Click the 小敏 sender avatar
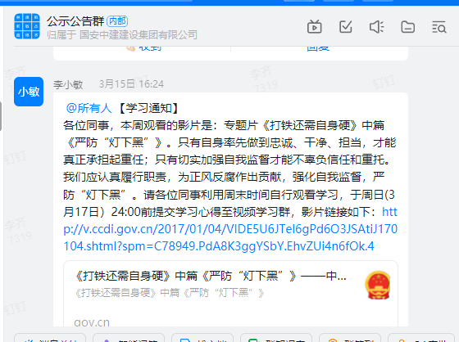The width and height of the screenshot is (459, 342). pyautogui.click(x=29, y=92)
